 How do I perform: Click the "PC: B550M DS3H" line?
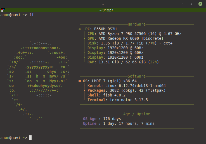pyautogui.click(x=101, y=29)
